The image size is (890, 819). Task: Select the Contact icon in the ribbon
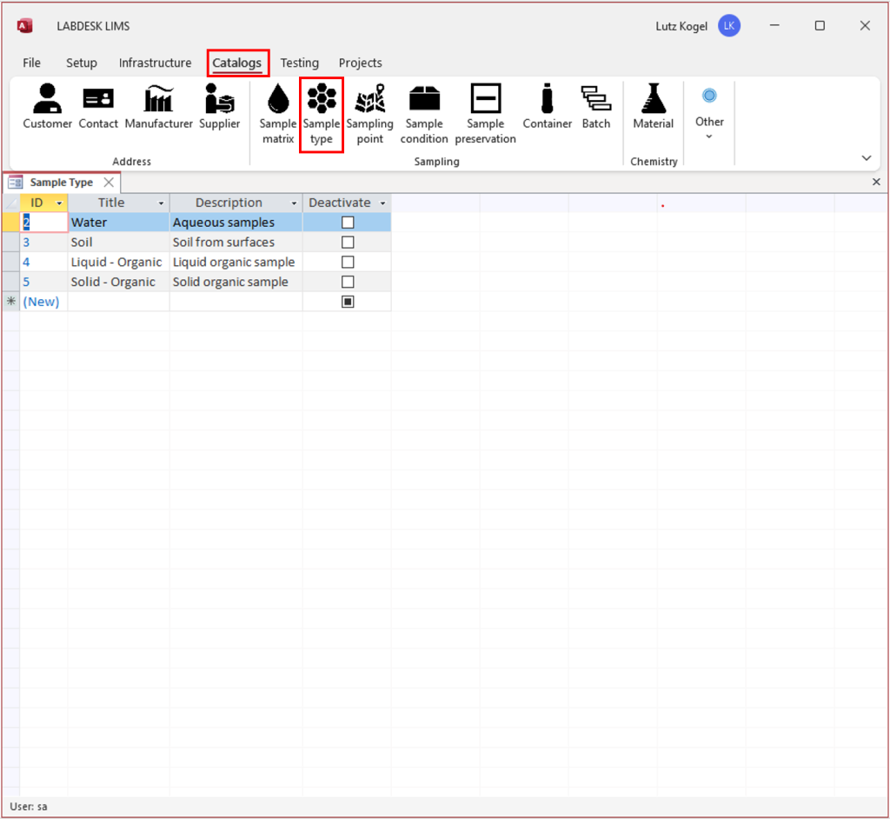97,106
